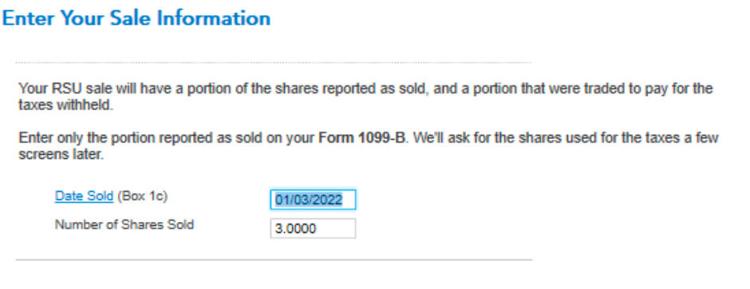
Task: Select the highlighted 01/03/2022 date text
Action: pos(309,200)
